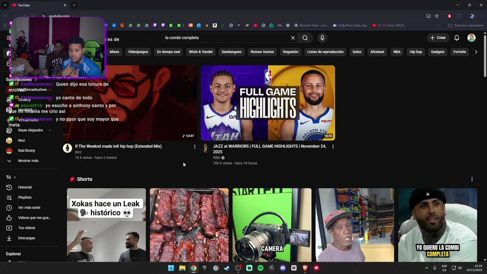This screenshot has width=487, height=274.
Task: Open the 'Xokas hace un Leak histórico' short
Action: [106, 225]
